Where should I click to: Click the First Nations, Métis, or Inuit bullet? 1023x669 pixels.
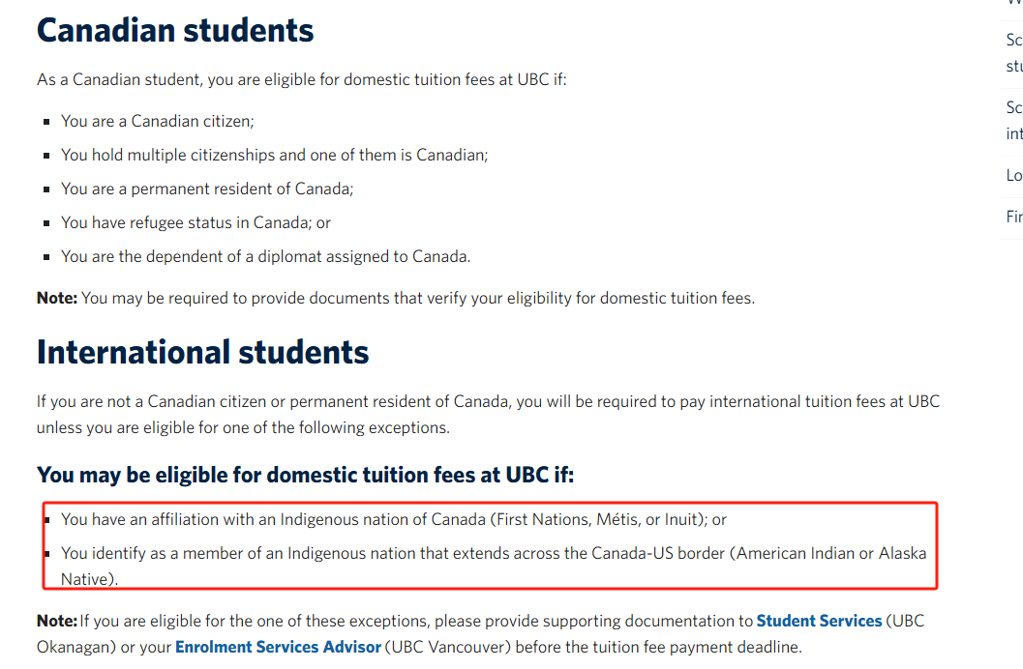tap(393, 519)
